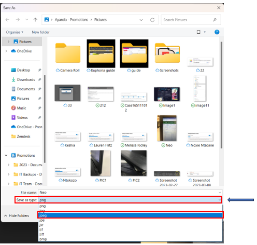Choose .jxr from the type list
The height and width of the screenshot is (245, 257).
[x=130, y=225]
